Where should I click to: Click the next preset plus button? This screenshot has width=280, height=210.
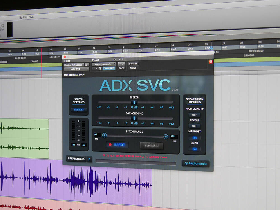(x=97, y=69)
